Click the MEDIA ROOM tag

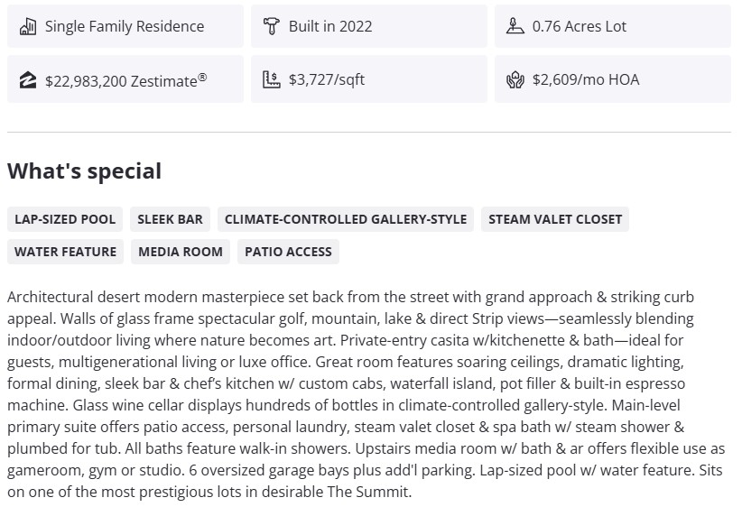pyautogui.click(x=181, y=252)
